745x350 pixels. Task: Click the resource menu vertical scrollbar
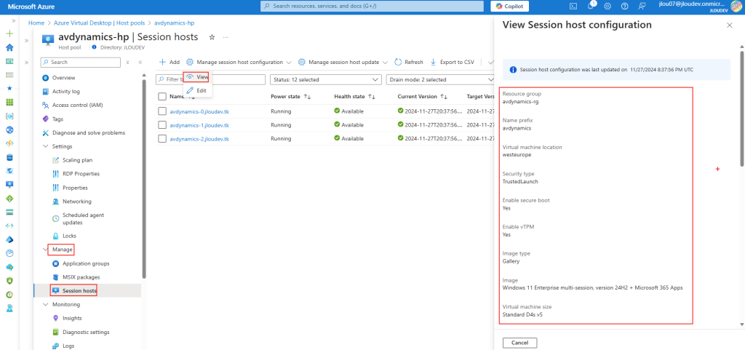(144, 180)
